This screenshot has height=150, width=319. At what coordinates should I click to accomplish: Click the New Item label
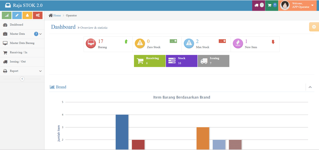pos(251,47)
